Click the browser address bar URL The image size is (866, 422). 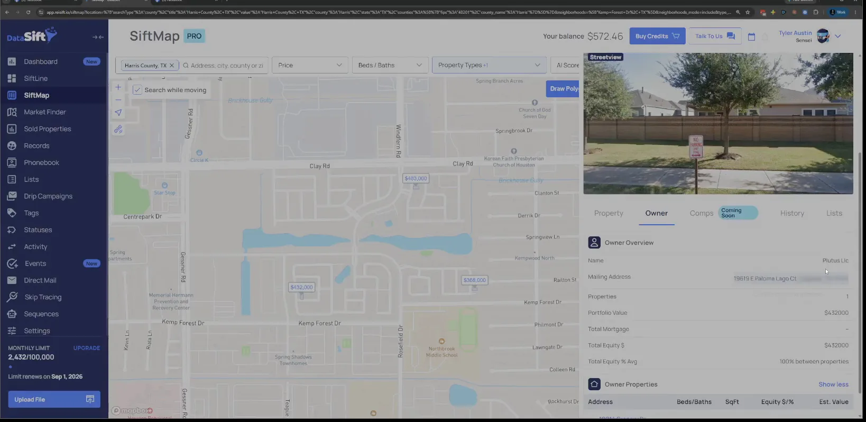tap(389, 12)
